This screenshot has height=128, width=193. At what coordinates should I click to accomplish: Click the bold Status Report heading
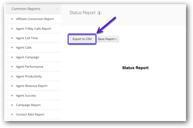pos(135,68)
